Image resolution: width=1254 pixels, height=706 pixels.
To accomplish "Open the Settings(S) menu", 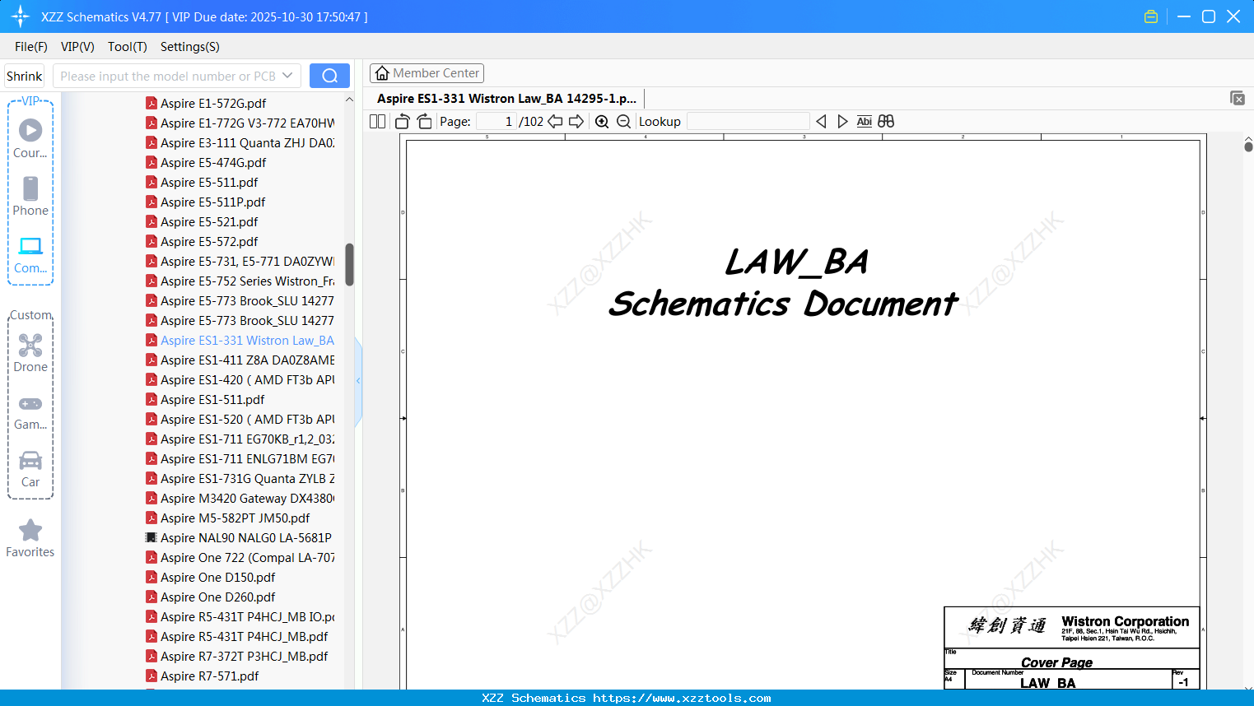I will [190, 47].
